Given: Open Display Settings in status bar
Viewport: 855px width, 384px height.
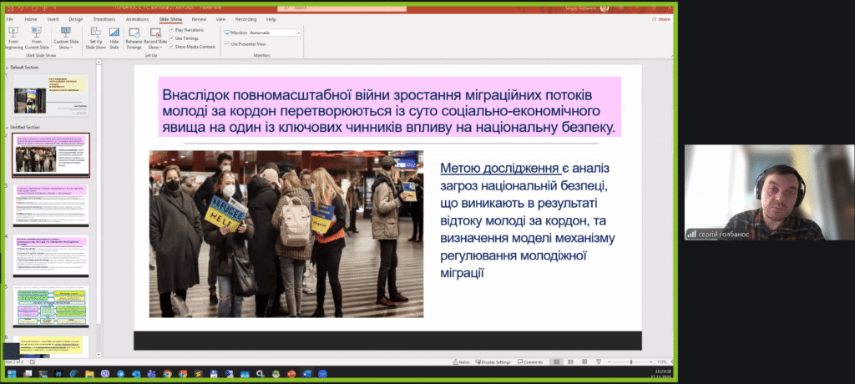Looking at the screenshot, I should (493, 361).
